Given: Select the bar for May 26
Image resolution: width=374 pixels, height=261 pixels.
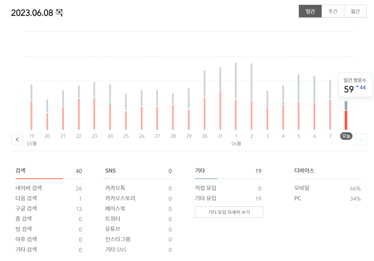Looking at the screenshot, I should (x=142, y=110).
